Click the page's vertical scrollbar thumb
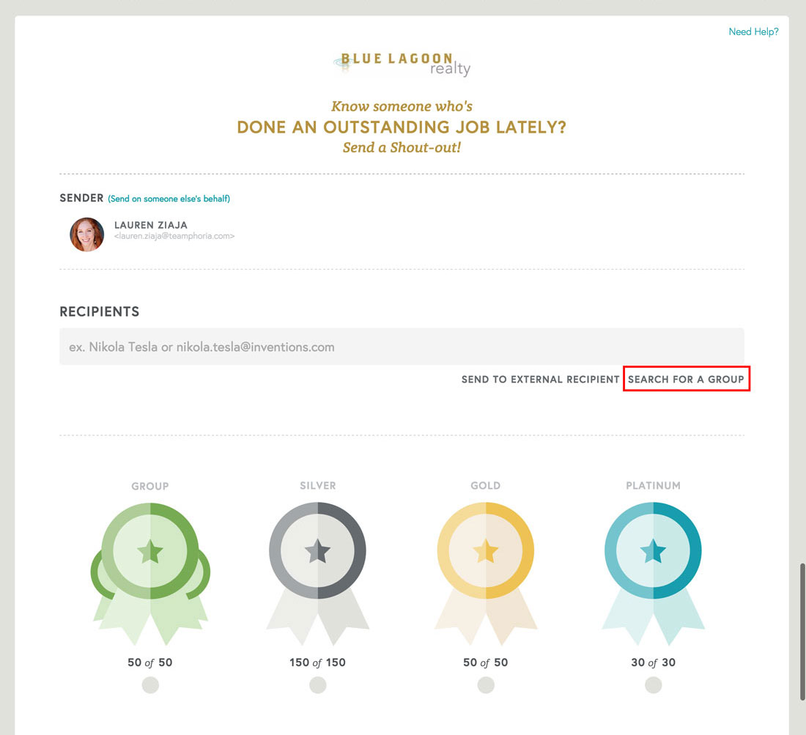 pos(802,632)
